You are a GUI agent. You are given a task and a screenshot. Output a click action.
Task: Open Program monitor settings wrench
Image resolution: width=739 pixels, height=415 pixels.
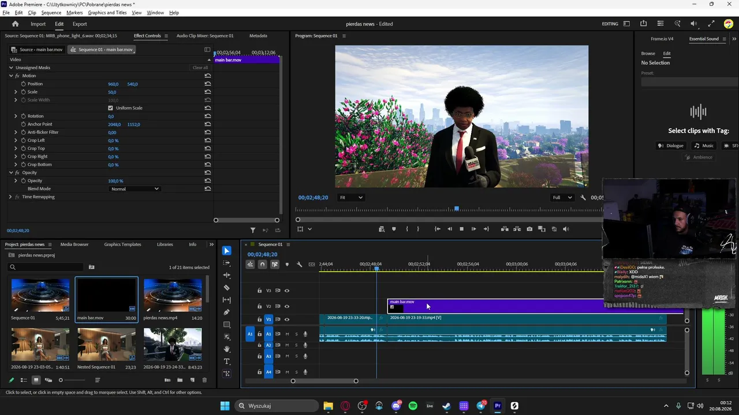[x=583, y=198]
